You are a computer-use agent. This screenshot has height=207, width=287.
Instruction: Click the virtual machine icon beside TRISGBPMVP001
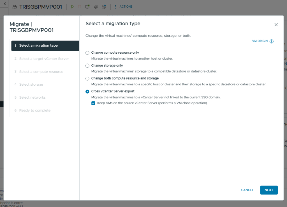15,7
